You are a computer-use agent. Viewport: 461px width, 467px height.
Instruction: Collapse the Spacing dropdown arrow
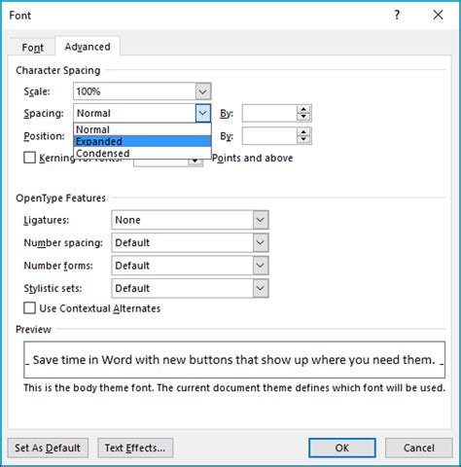(203, 113)
